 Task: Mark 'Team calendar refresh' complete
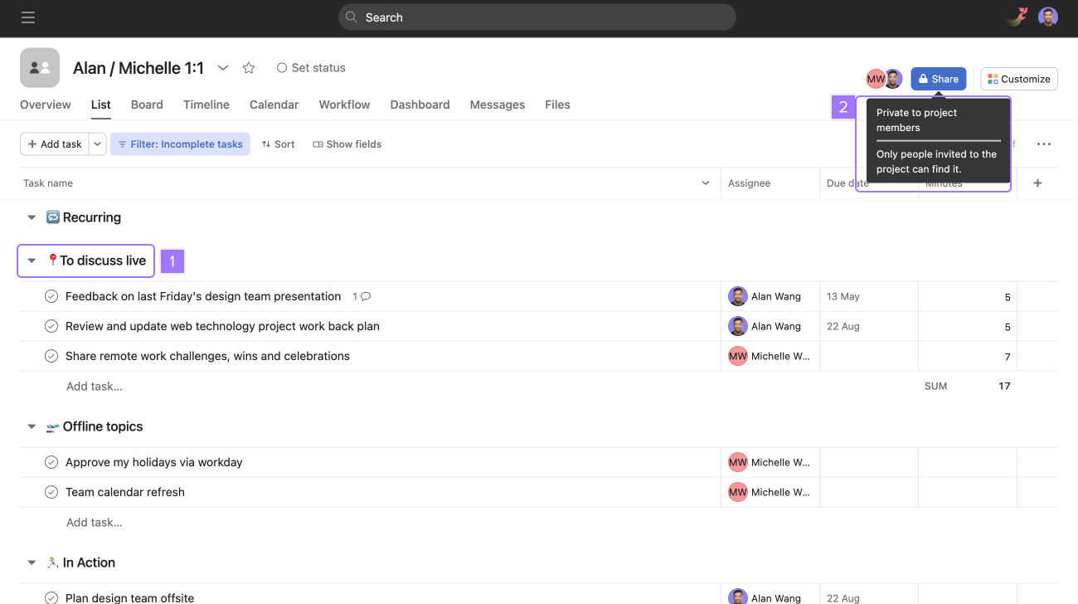tap(51, 492)
